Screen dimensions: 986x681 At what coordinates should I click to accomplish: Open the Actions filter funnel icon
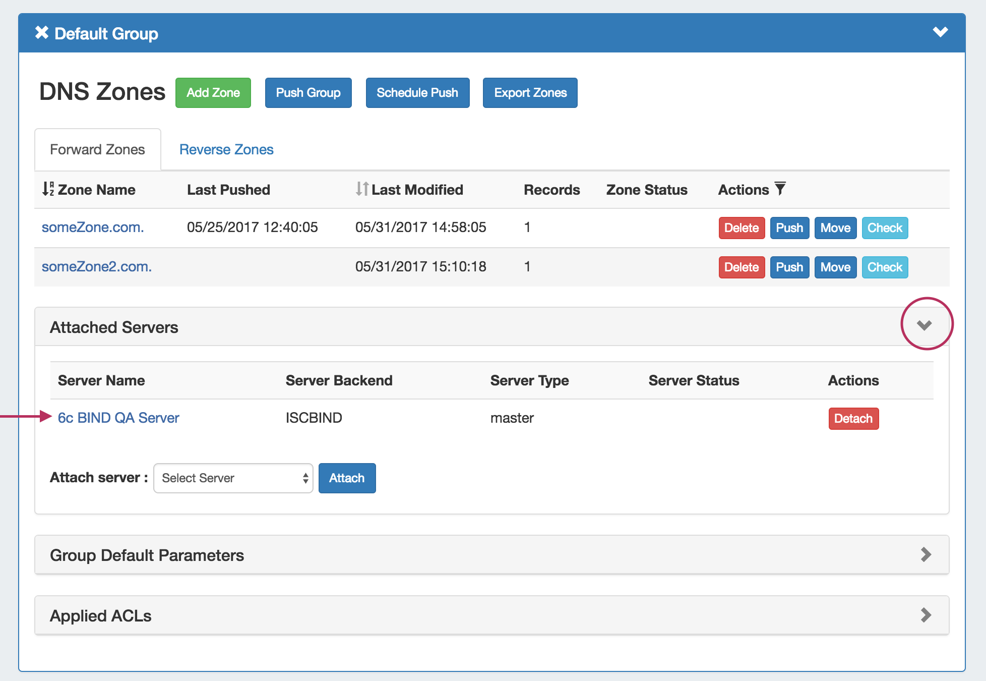click(x=780, y=189)
